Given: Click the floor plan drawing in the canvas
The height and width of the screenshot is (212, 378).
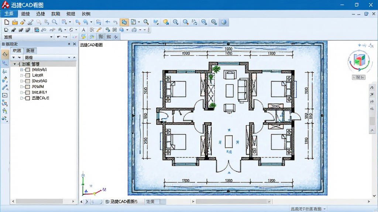Looking at the screenshot, I should 227,118.
